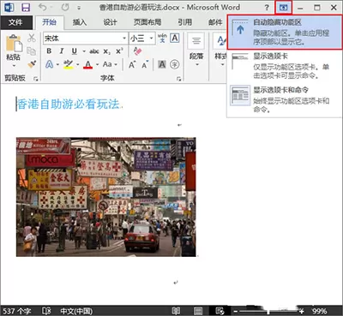Open the 字体 font dialog launcher
The image size is (343, 316).
tap(178, 79)
